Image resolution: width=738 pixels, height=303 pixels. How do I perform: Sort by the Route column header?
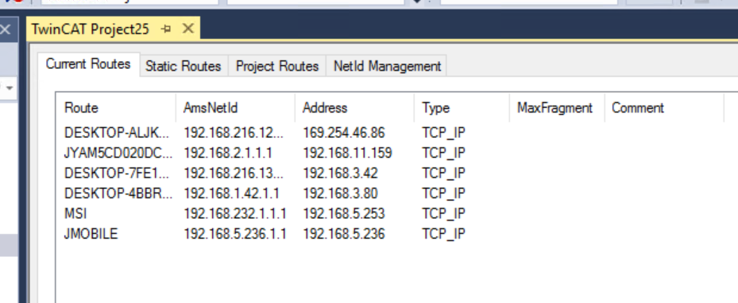[x=116, y=108]
